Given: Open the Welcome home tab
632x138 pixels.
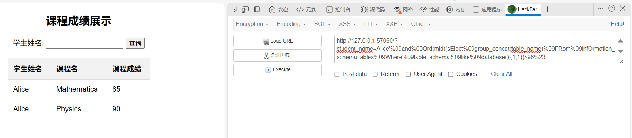Looking at the screenshot, I should (x=278, y=9).
